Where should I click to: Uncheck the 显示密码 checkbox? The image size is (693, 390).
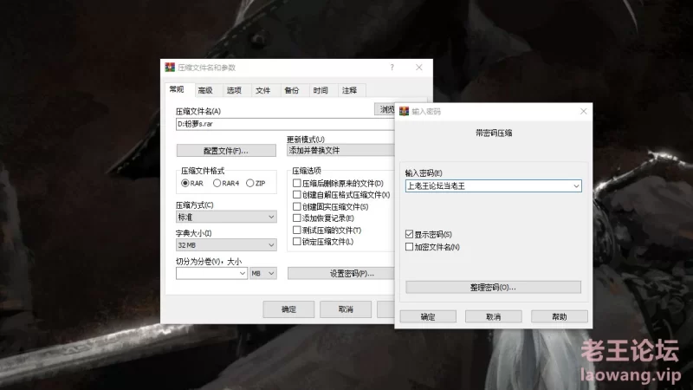click(x=409, y=234)
